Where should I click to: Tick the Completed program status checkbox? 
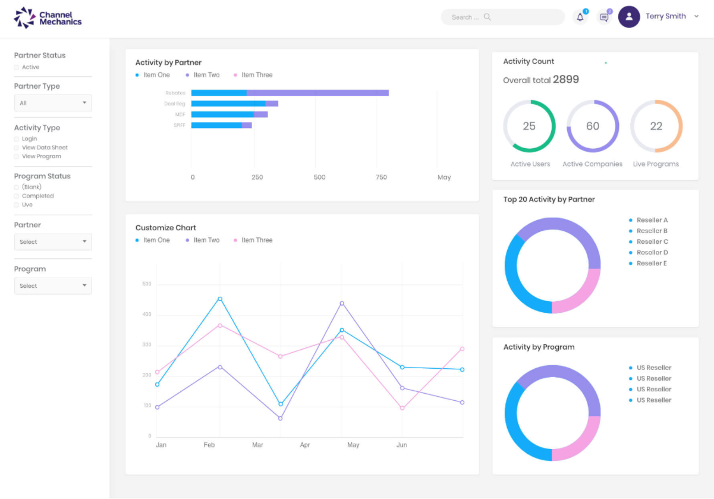pos(17,196)
